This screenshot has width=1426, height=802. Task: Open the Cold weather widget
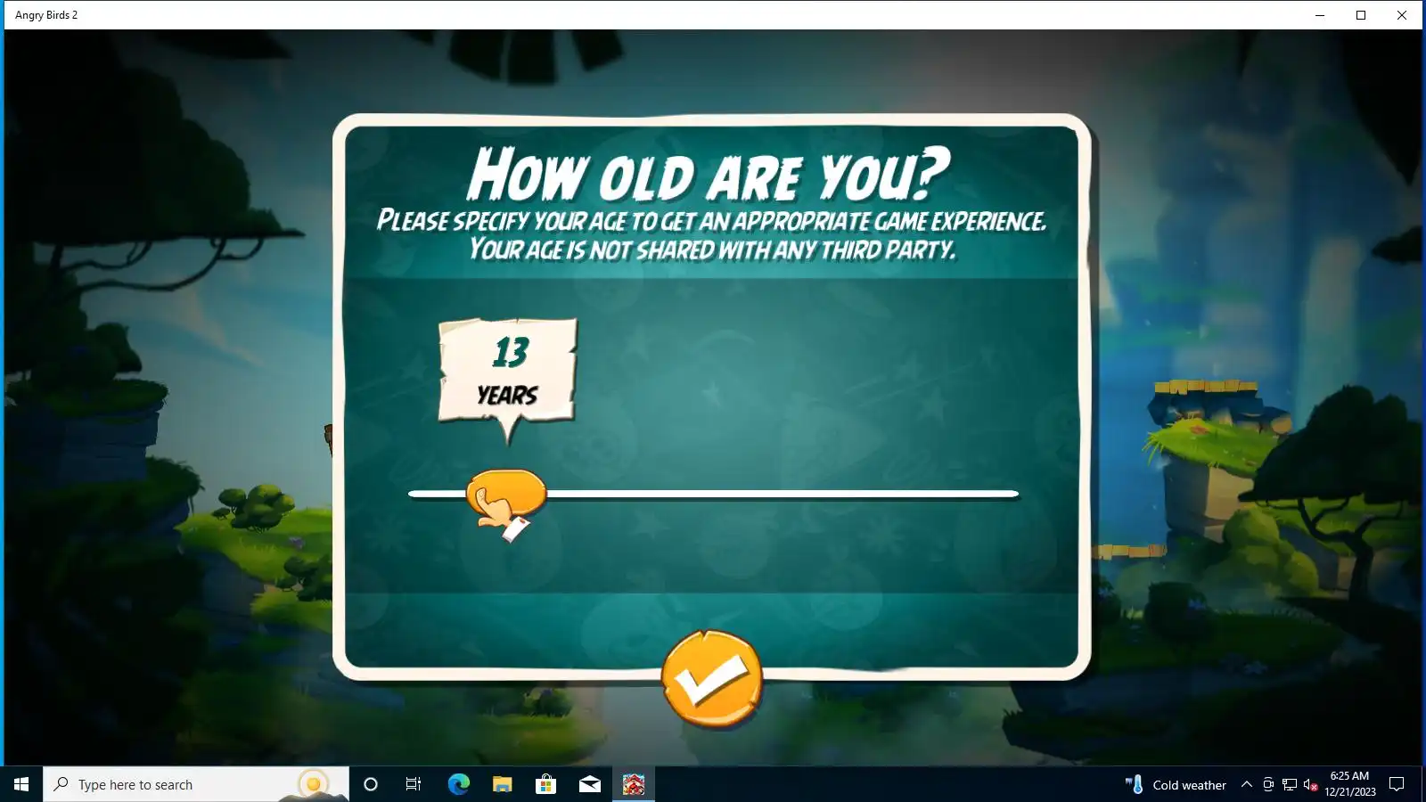(1176, 784)
